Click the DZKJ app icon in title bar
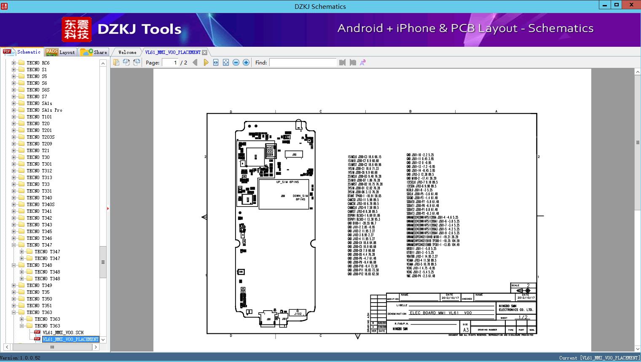This screenshot has height=362, width=641. (4, 6)
